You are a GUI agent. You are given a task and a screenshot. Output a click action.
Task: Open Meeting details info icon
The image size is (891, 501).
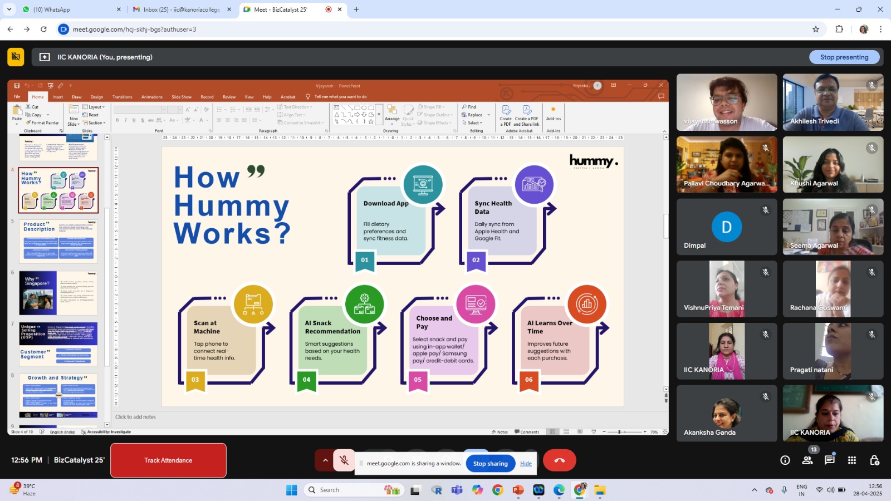tap(785, 460)
